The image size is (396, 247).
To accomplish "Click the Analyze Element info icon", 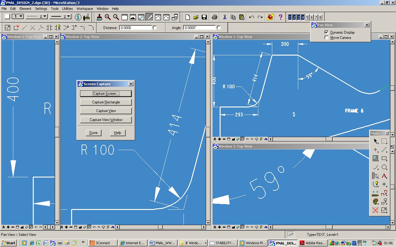I will (78, 17).
